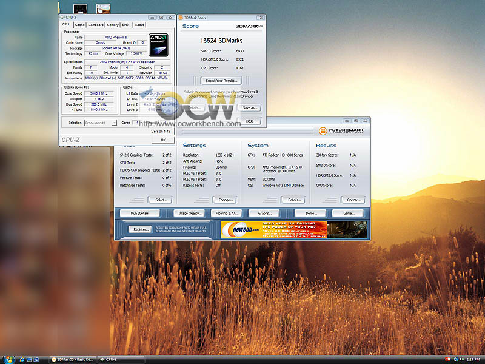Close the 3DMark Score window via title bar X
The image size is (485, 364).
[261, 18]
